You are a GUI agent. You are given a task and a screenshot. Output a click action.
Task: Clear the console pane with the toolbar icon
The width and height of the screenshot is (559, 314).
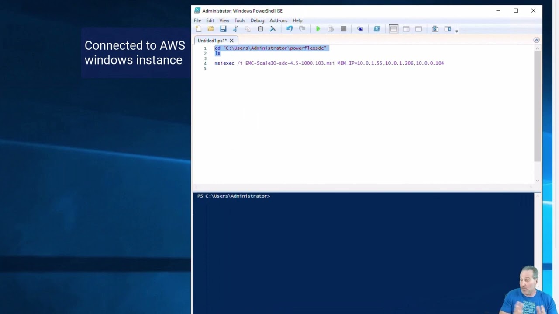273,29
